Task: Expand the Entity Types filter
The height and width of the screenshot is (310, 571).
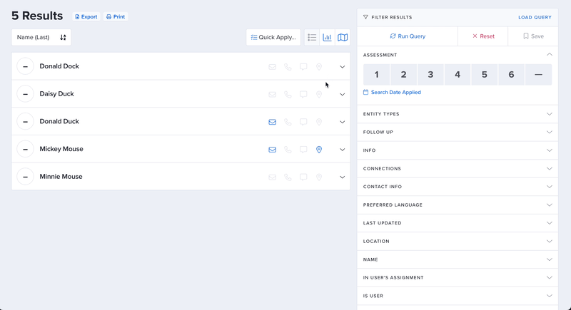Action: click(x=458, y=114)
